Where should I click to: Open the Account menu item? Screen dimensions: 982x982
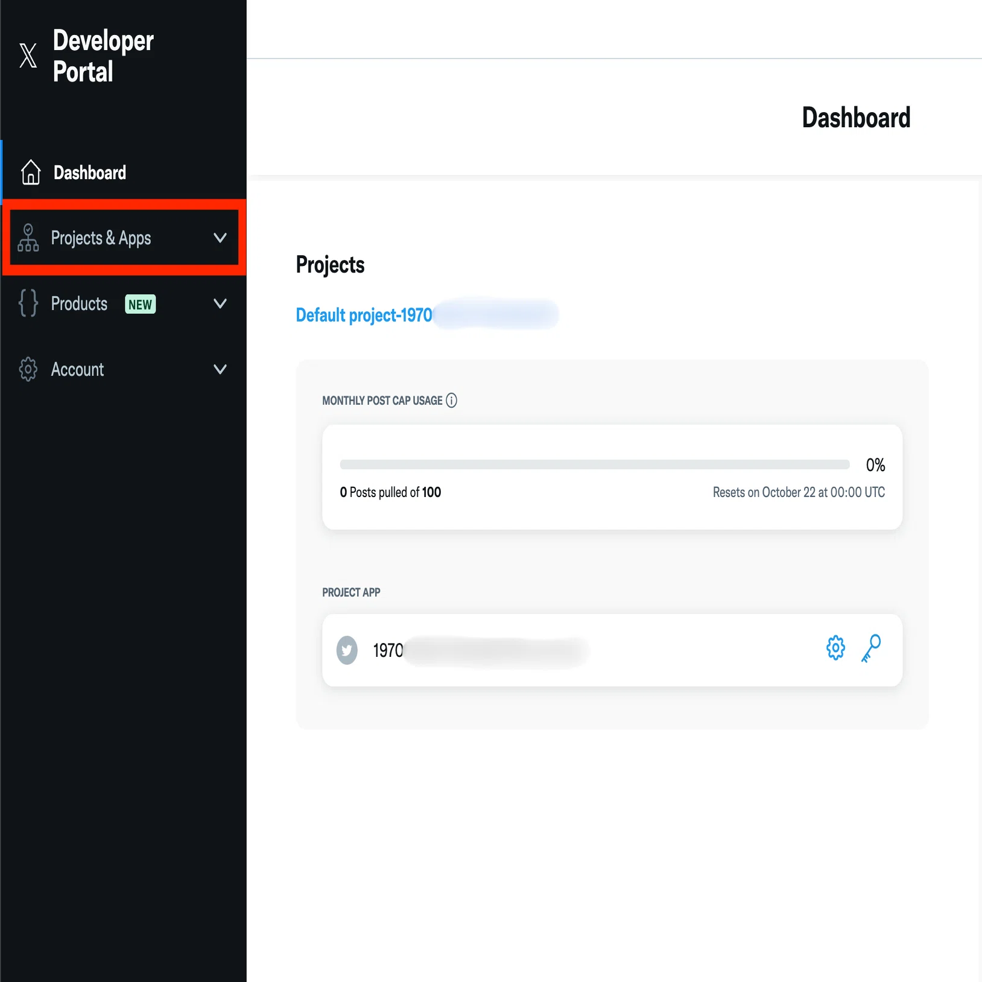point(124,369)
